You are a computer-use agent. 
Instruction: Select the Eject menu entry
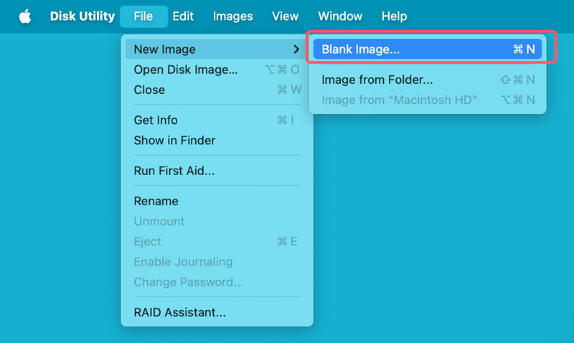pos(217,242)
